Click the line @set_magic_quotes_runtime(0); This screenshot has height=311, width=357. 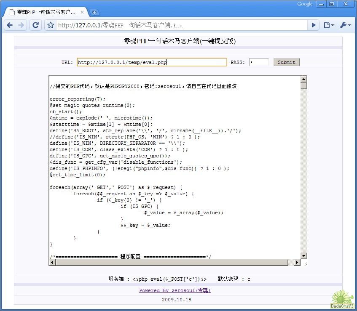(x=92, y=105)
